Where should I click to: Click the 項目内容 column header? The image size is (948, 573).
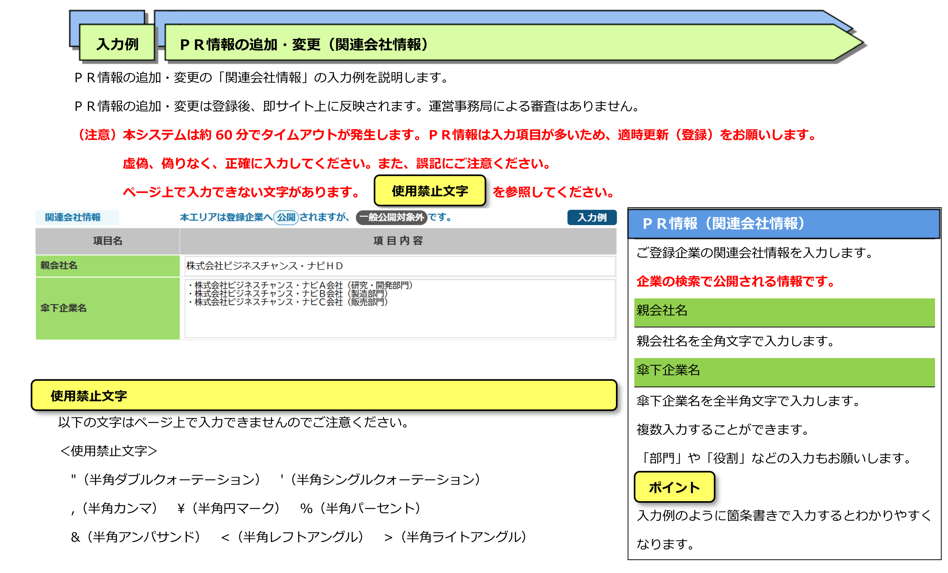[x=398, y=241]
